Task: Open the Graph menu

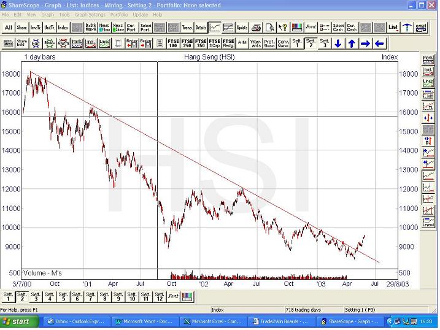Action: coord(47,15)
